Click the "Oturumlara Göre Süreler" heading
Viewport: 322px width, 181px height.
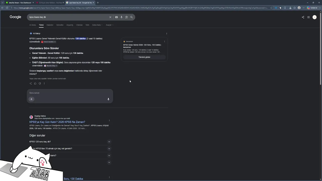coord(44,48)
